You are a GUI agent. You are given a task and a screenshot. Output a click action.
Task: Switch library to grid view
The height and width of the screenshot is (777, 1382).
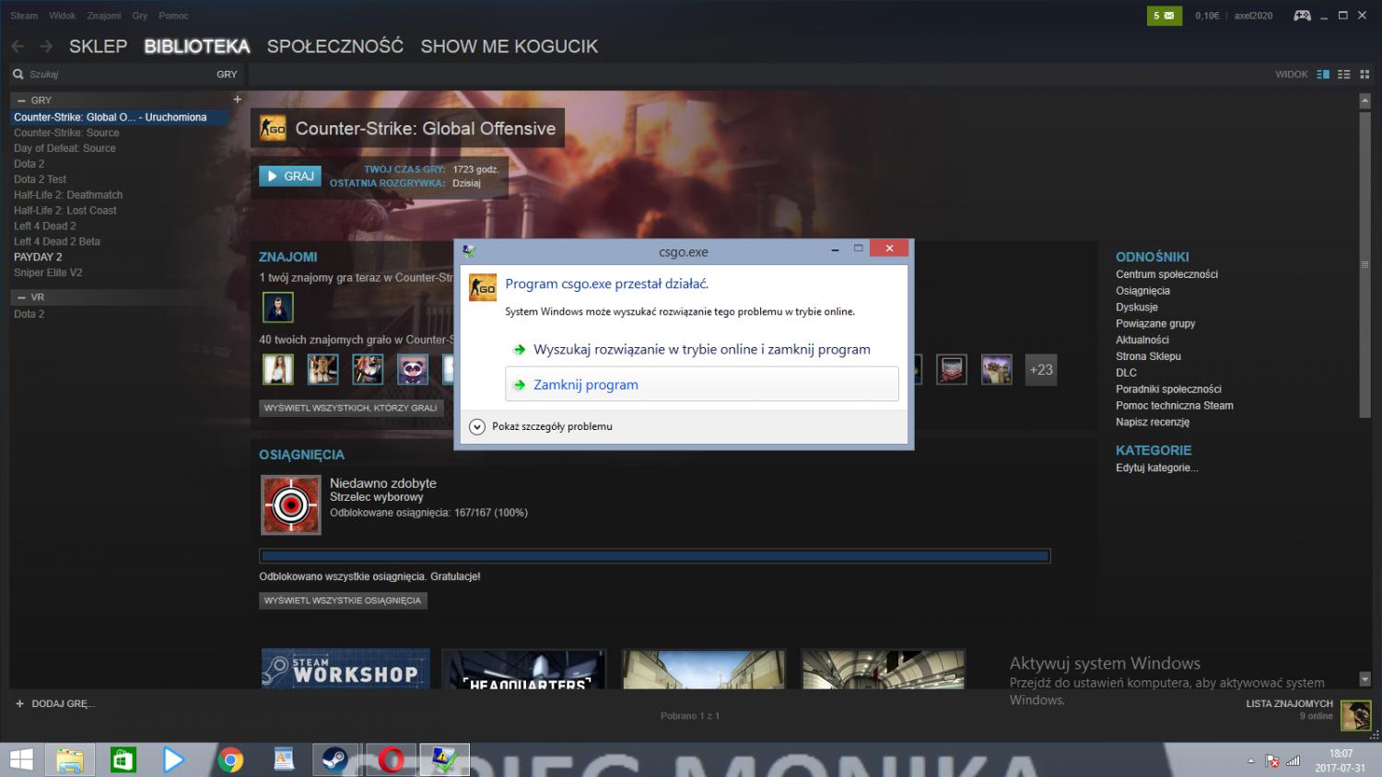[x=1364, y=75]
